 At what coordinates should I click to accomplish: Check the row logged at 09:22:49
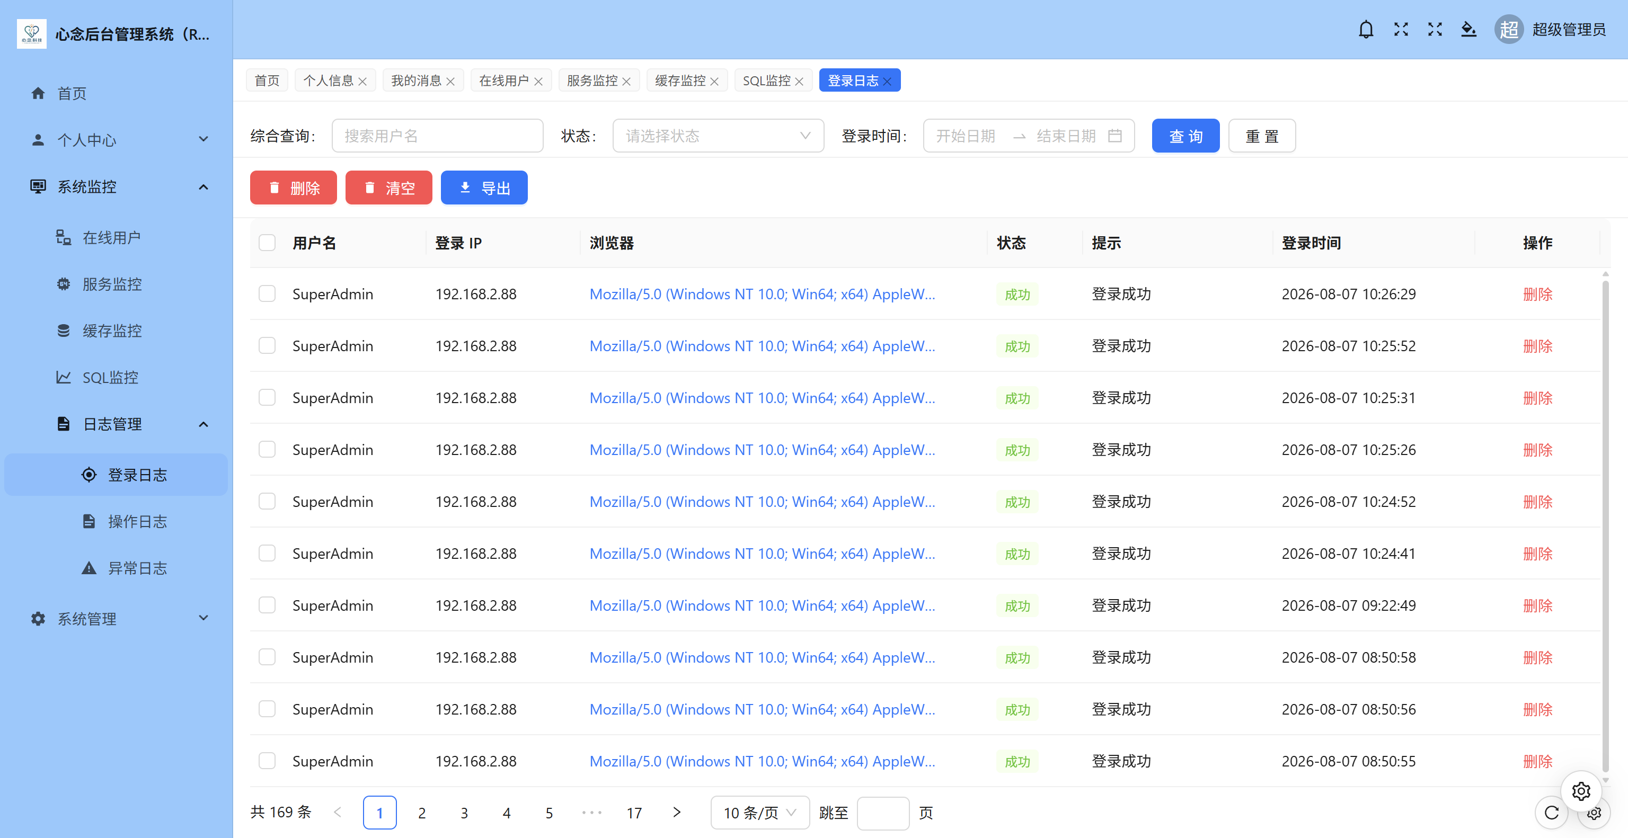(267, 605)
